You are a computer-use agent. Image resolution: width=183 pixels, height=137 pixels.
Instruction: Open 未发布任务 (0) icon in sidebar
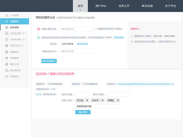point(7,39)
